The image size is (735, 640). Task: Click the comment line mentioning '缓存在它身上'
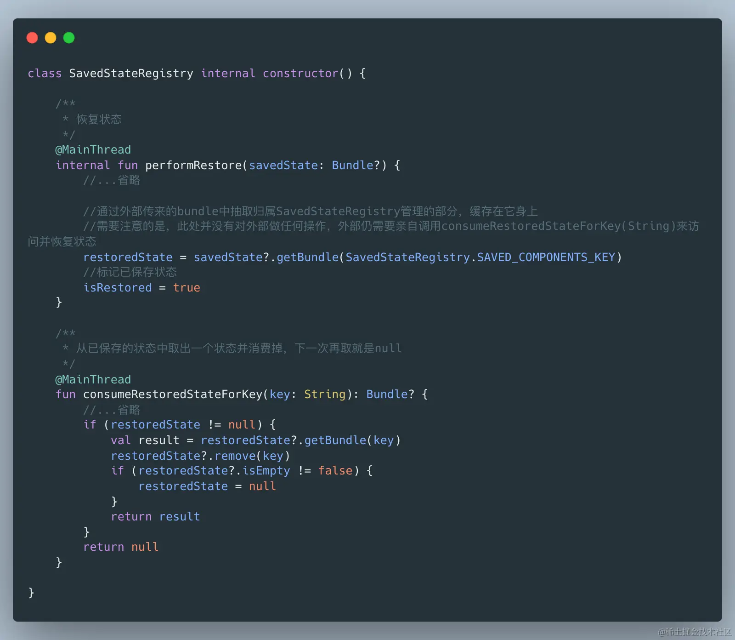click(311, 211)
